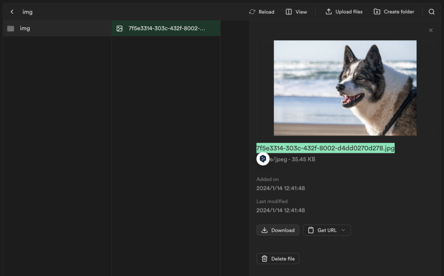
Task: Select the 7f5e3314 image file row
Action: [166, 28]
